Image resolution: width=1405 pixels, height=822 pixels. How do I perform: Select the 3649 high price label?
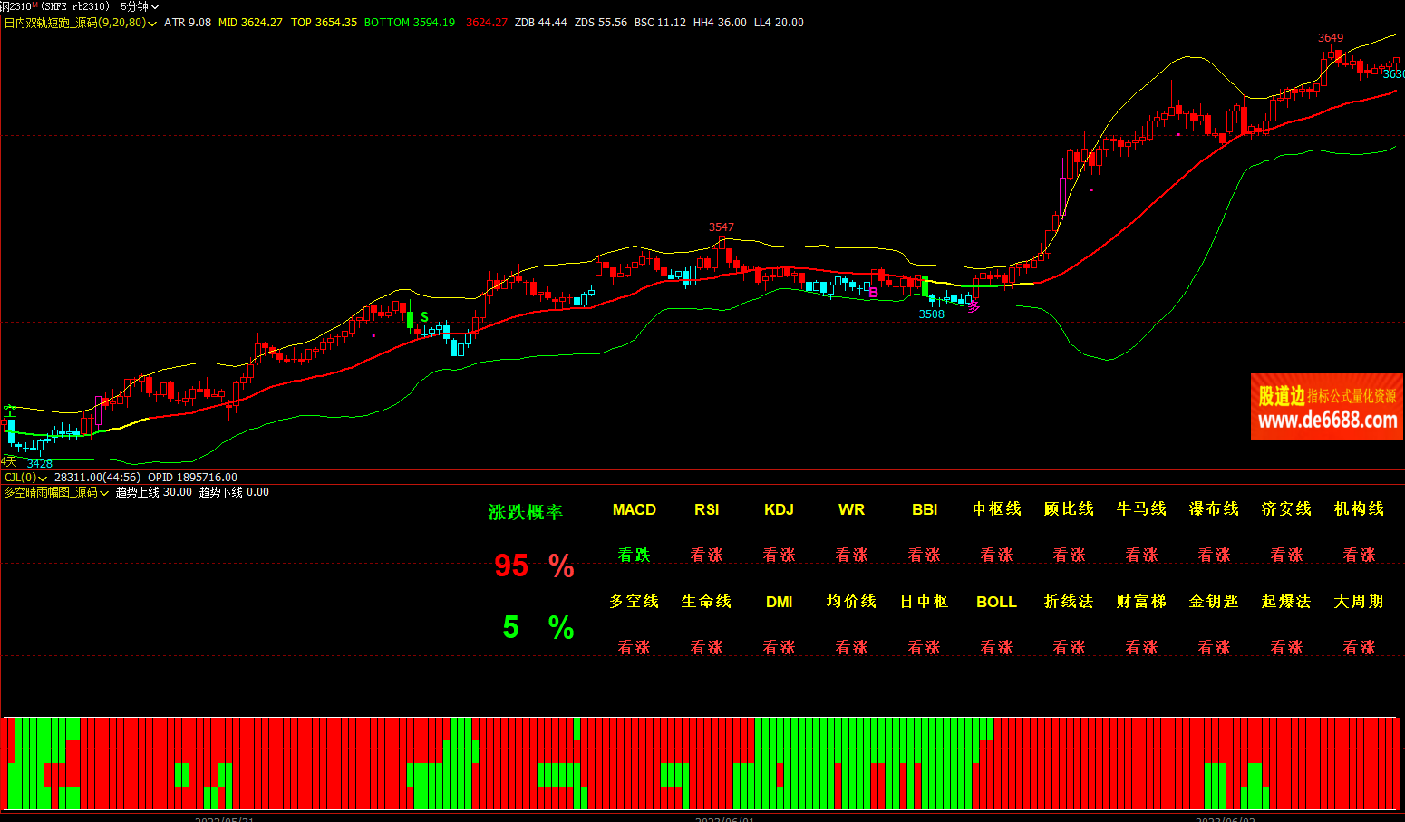point(1330,38)
